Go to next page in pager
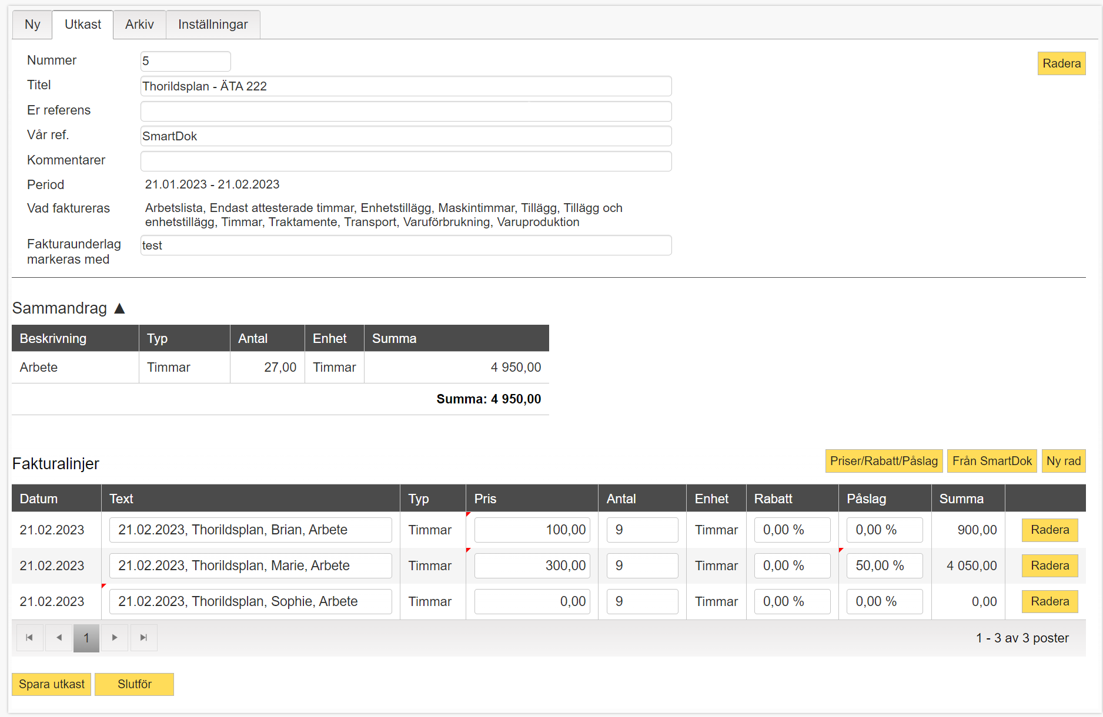1103x717 pixels. coord(115,638)
